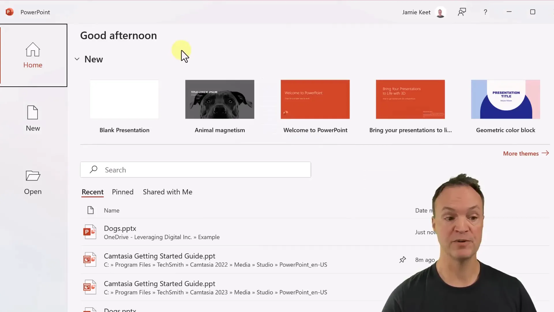The image size is (554, 312).
Task: Click pin icon for Camtasia 2022 guide
Action: point(403,260)
